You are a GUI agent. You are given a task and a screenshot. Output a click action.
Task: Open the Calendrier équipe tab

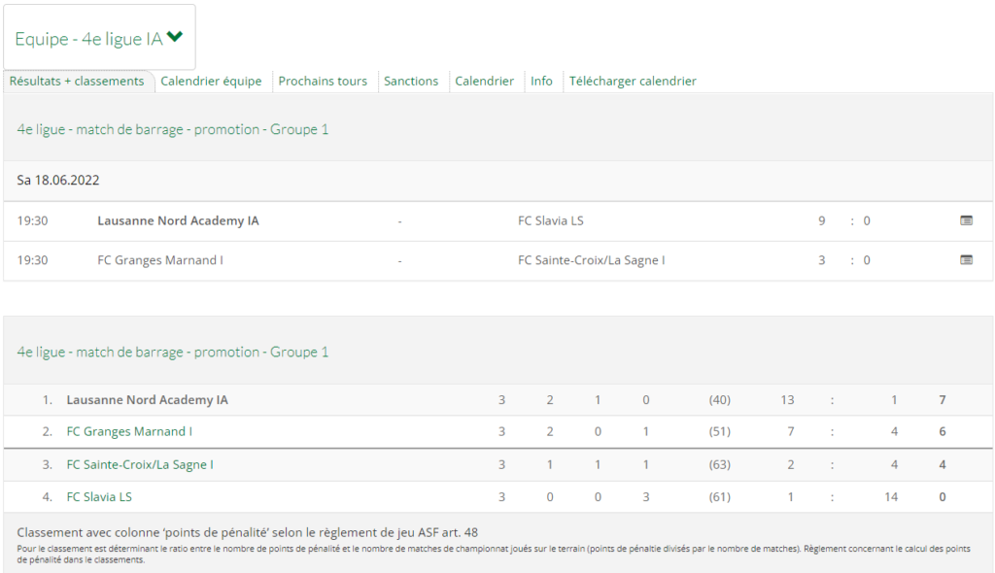tap(211, 82)
